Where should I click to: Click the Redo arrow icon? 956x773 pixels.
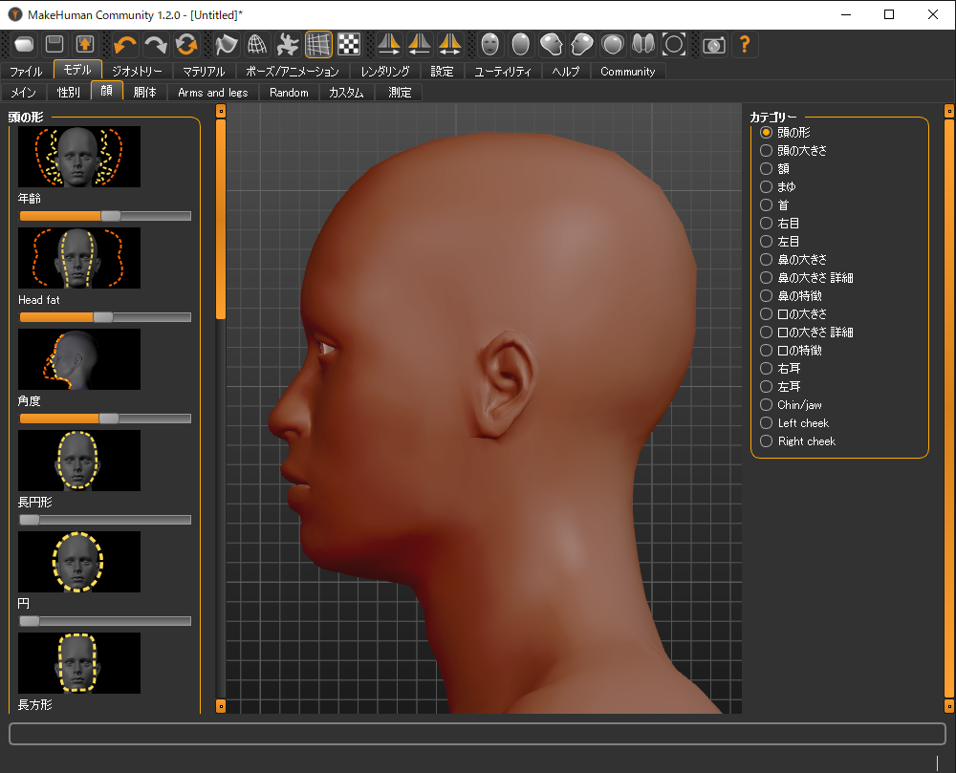(x=155, y=44)
